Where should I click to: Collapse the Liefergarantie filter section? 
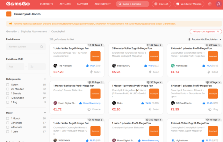45,79
